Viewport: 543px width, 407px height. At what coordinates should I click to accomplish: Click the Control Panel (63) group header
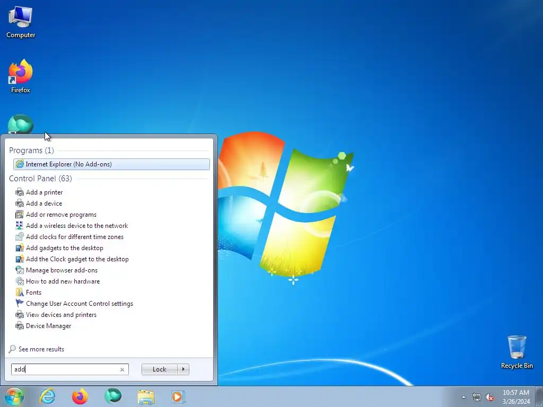[40, 178]
